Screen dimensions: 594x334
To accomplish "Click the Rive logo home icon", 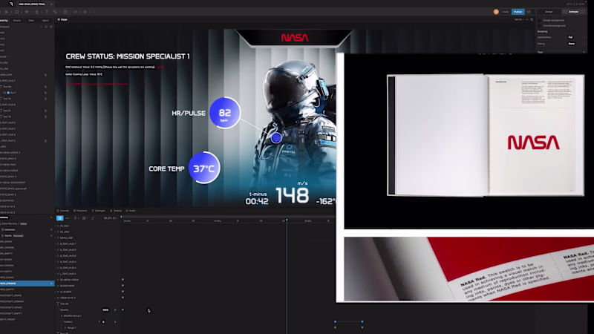I will (x=11, y=4).
